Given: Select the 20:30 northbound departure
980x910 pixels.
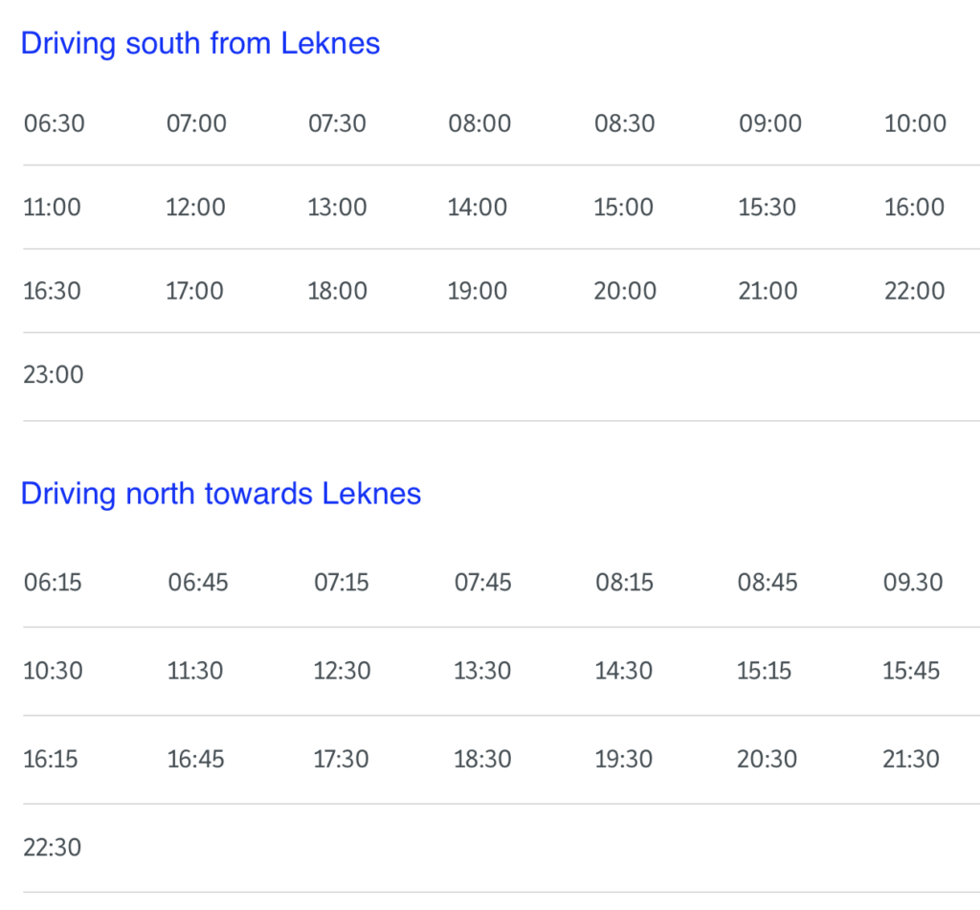Looking at the screenshot, I should tap(767, 759).
